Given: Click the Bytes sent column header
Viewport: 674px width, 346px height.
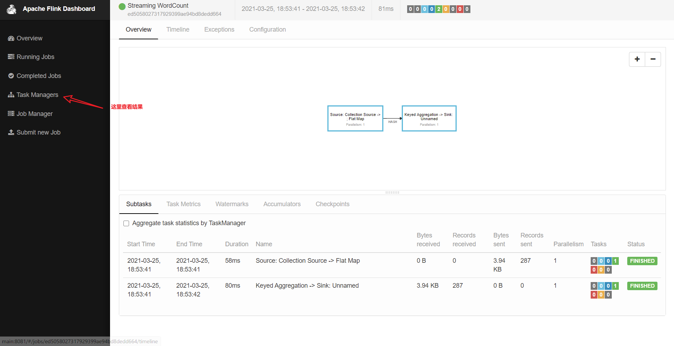Looking at the screenshot, I should coord(501,240).
